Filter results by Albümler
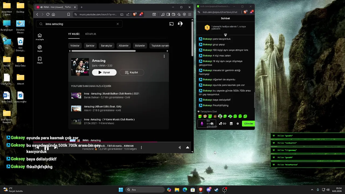This screenshot has width=345, height=194. pyautogui.click(x=124, y=46)
